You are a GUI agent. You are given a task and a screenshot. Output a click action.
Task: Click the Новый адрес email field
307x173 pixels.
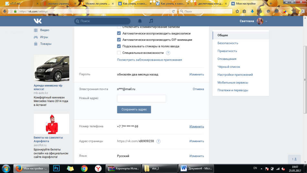(141, 98)
